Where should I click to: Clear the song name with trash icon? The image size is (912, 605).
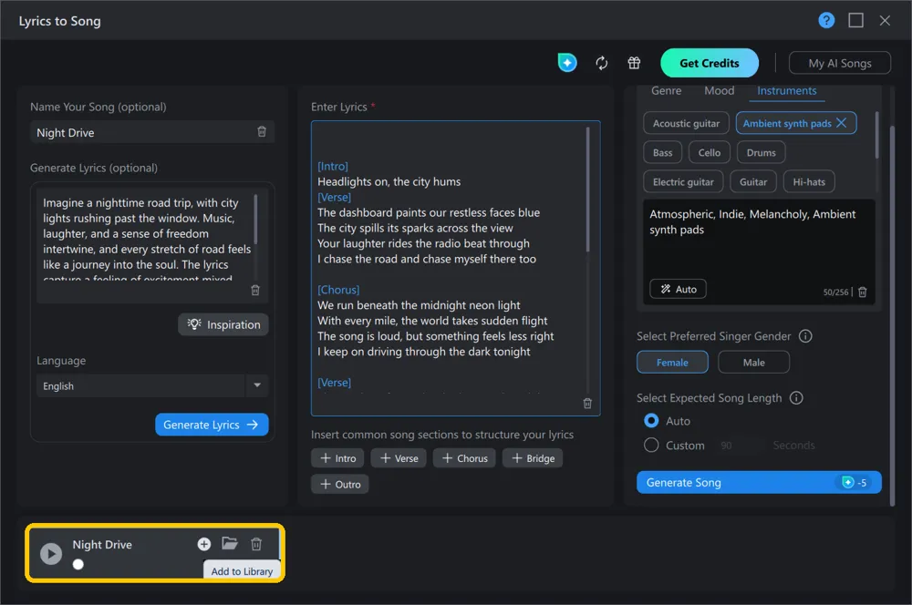(x=262, y=131)
